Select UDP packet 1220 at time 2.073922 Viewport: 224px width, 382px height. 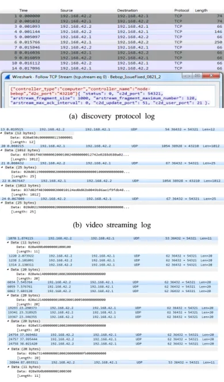pyautogui.click(x=112, y=256)
